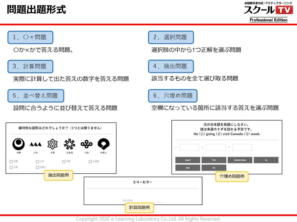Click the 6. 穴埋め問題 label box
The image size is (297, 222).
[173, 96]
